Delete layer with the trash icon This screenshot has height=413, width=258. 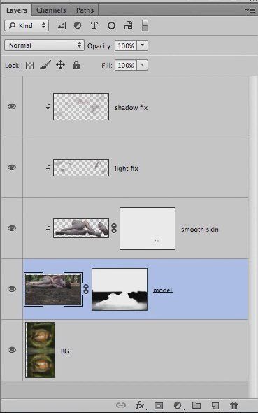(234, 405)
